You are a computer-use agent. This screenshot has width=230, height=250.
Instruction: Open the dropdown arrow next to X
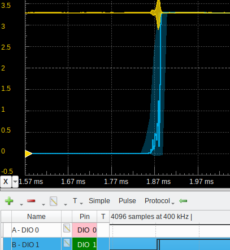(15, 182)
